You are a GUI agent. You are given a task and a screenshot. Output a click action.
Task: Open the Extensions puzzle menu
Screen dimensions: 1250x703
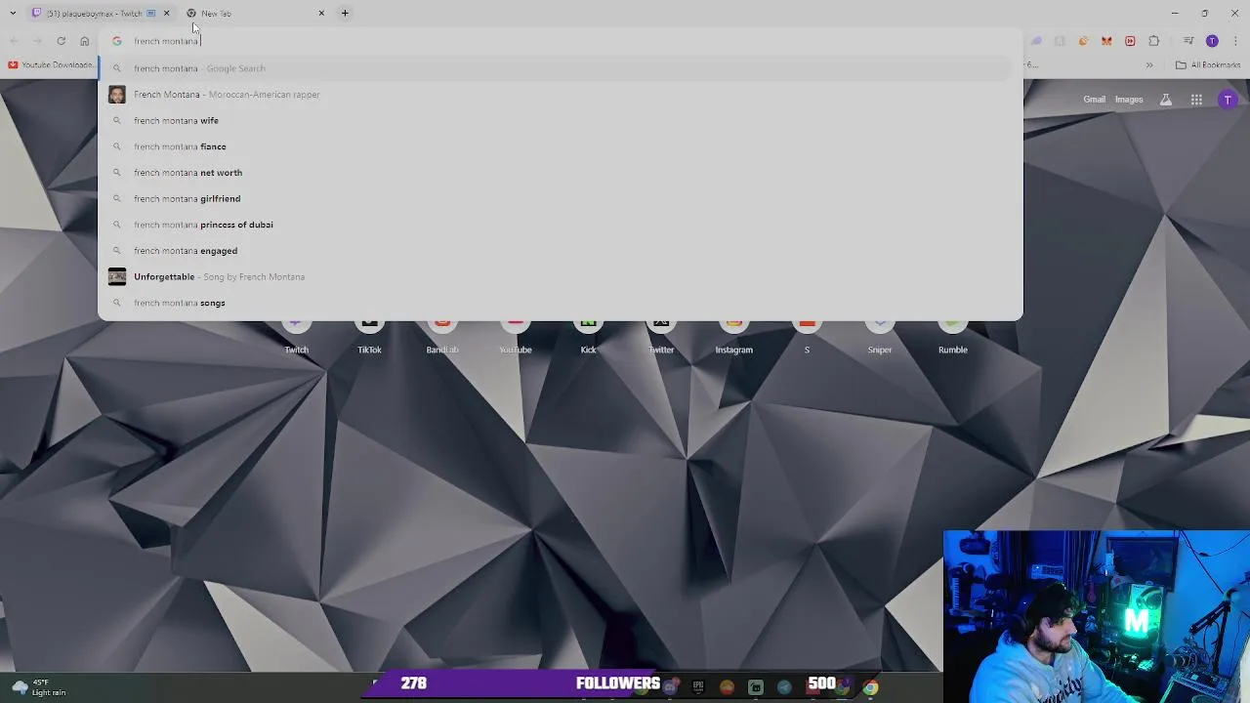click(1154, 41)
